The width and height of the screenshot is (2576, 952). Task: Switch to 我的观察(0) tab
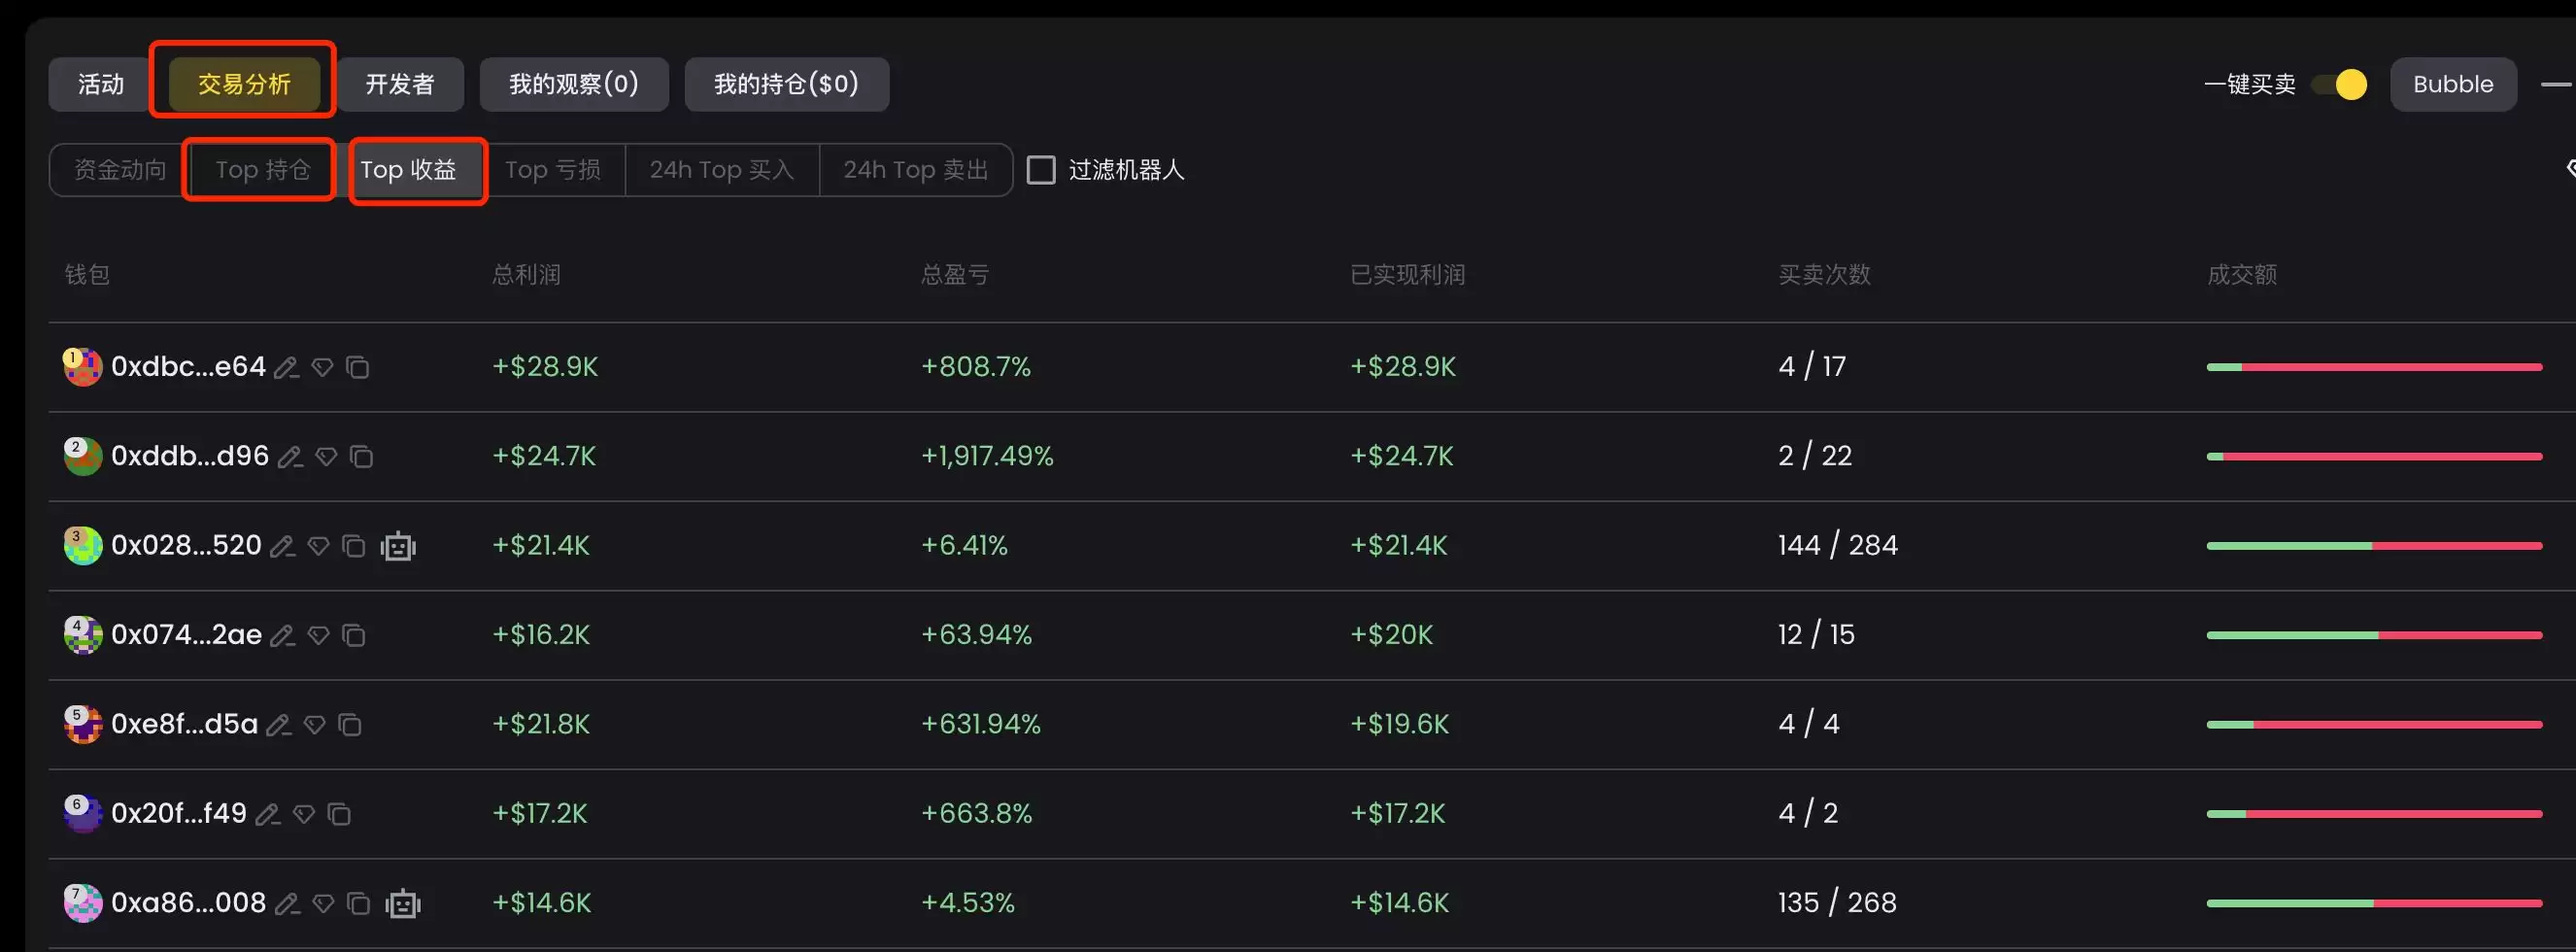coord(574,84)
